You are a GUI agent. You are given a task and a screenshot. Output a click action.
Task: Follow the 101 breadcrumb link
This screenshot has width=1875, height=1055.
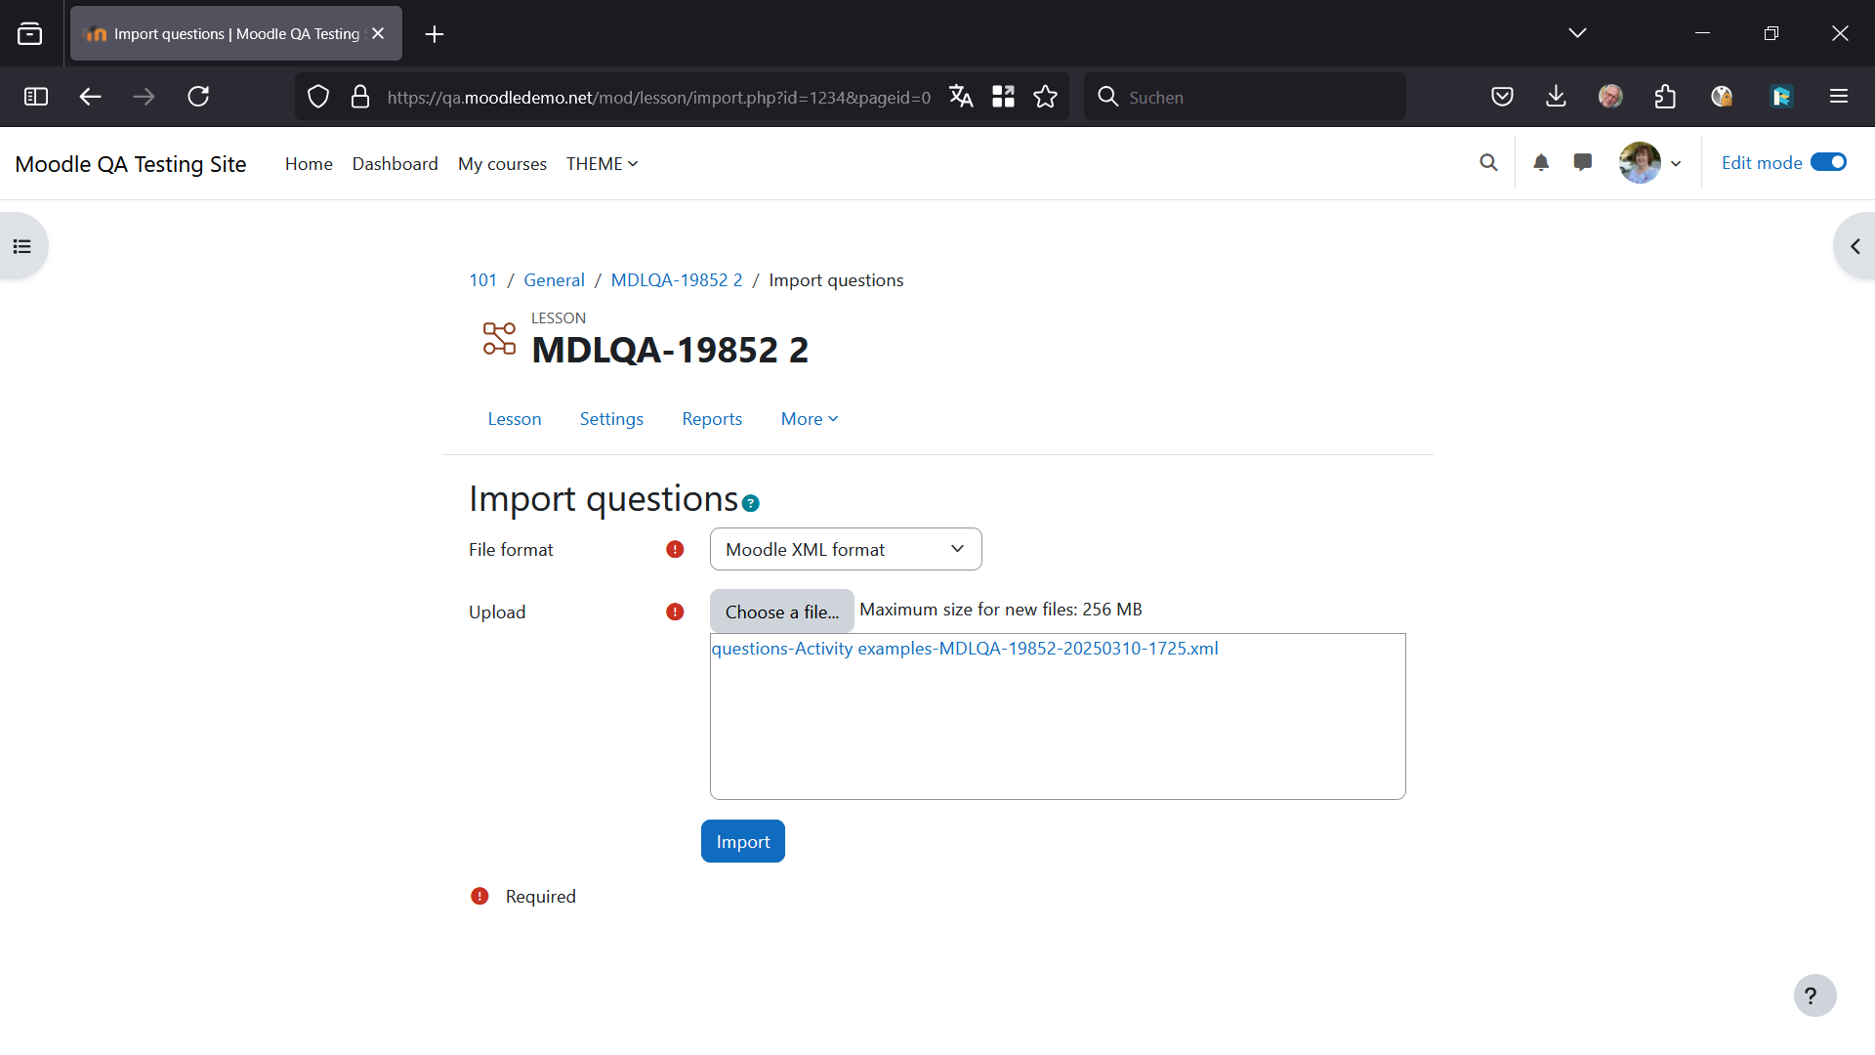point(482,280)
